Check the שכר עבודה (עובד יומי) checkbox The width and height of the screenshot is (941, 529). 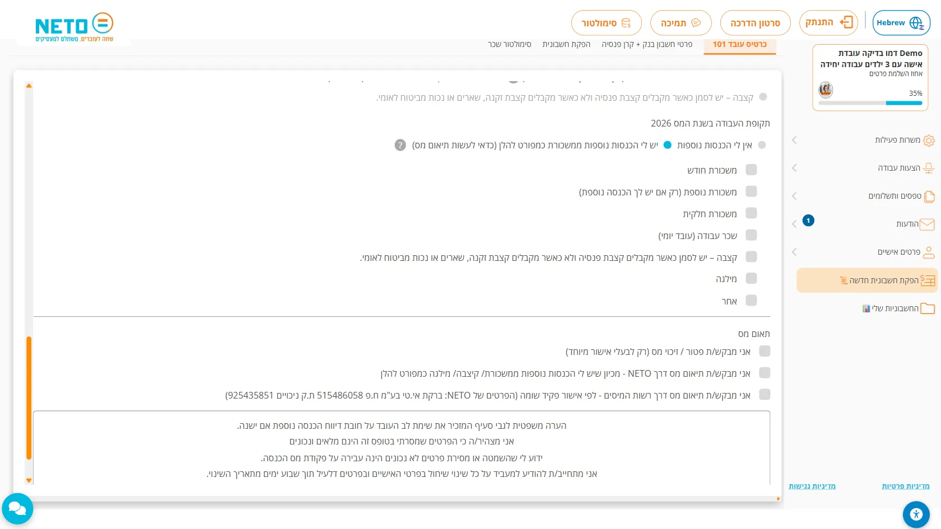click(751, 235)
